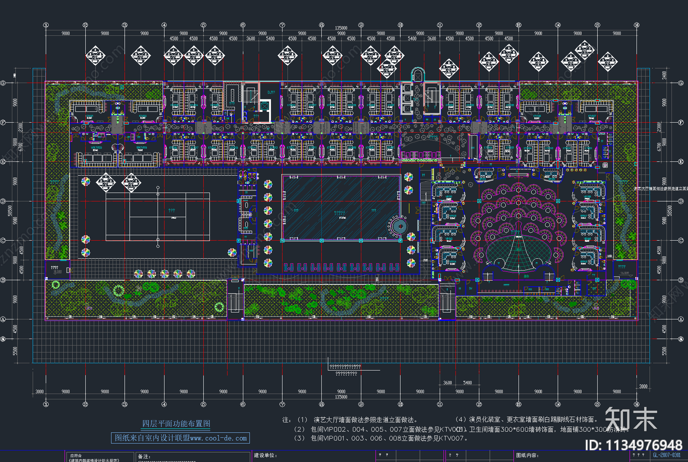
Task: Select the 135000 overall dimension above the plan
Action: (341, 28)
